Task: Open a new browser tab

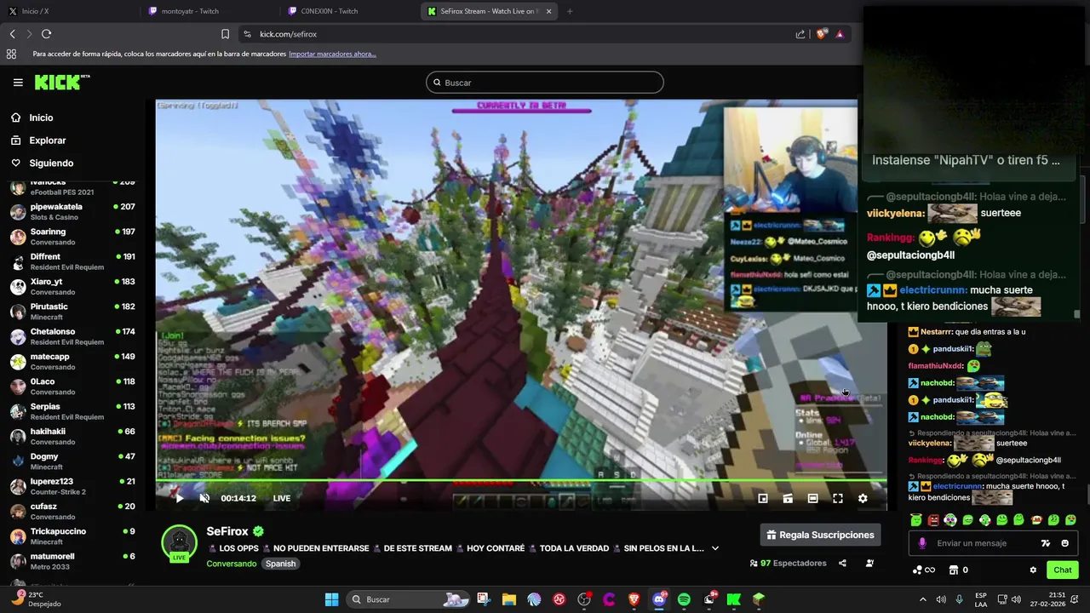Action: [x=570, y=11]
